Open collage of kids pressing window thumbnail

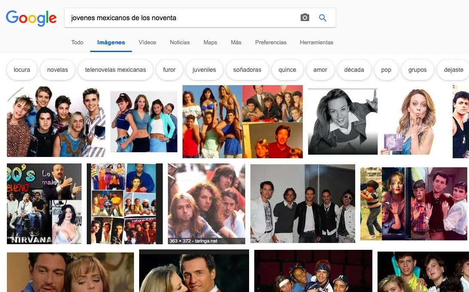pyautogui.click(x=414, y=204)
